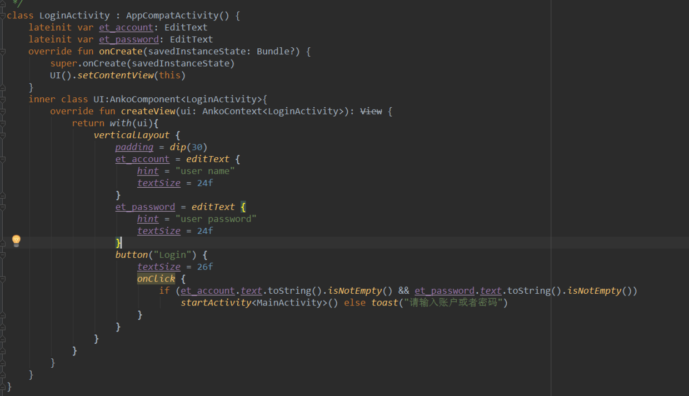Screen dimensions: 689x396
Task: Click et_password in the lateinit declaration
Action: (129, 39)
